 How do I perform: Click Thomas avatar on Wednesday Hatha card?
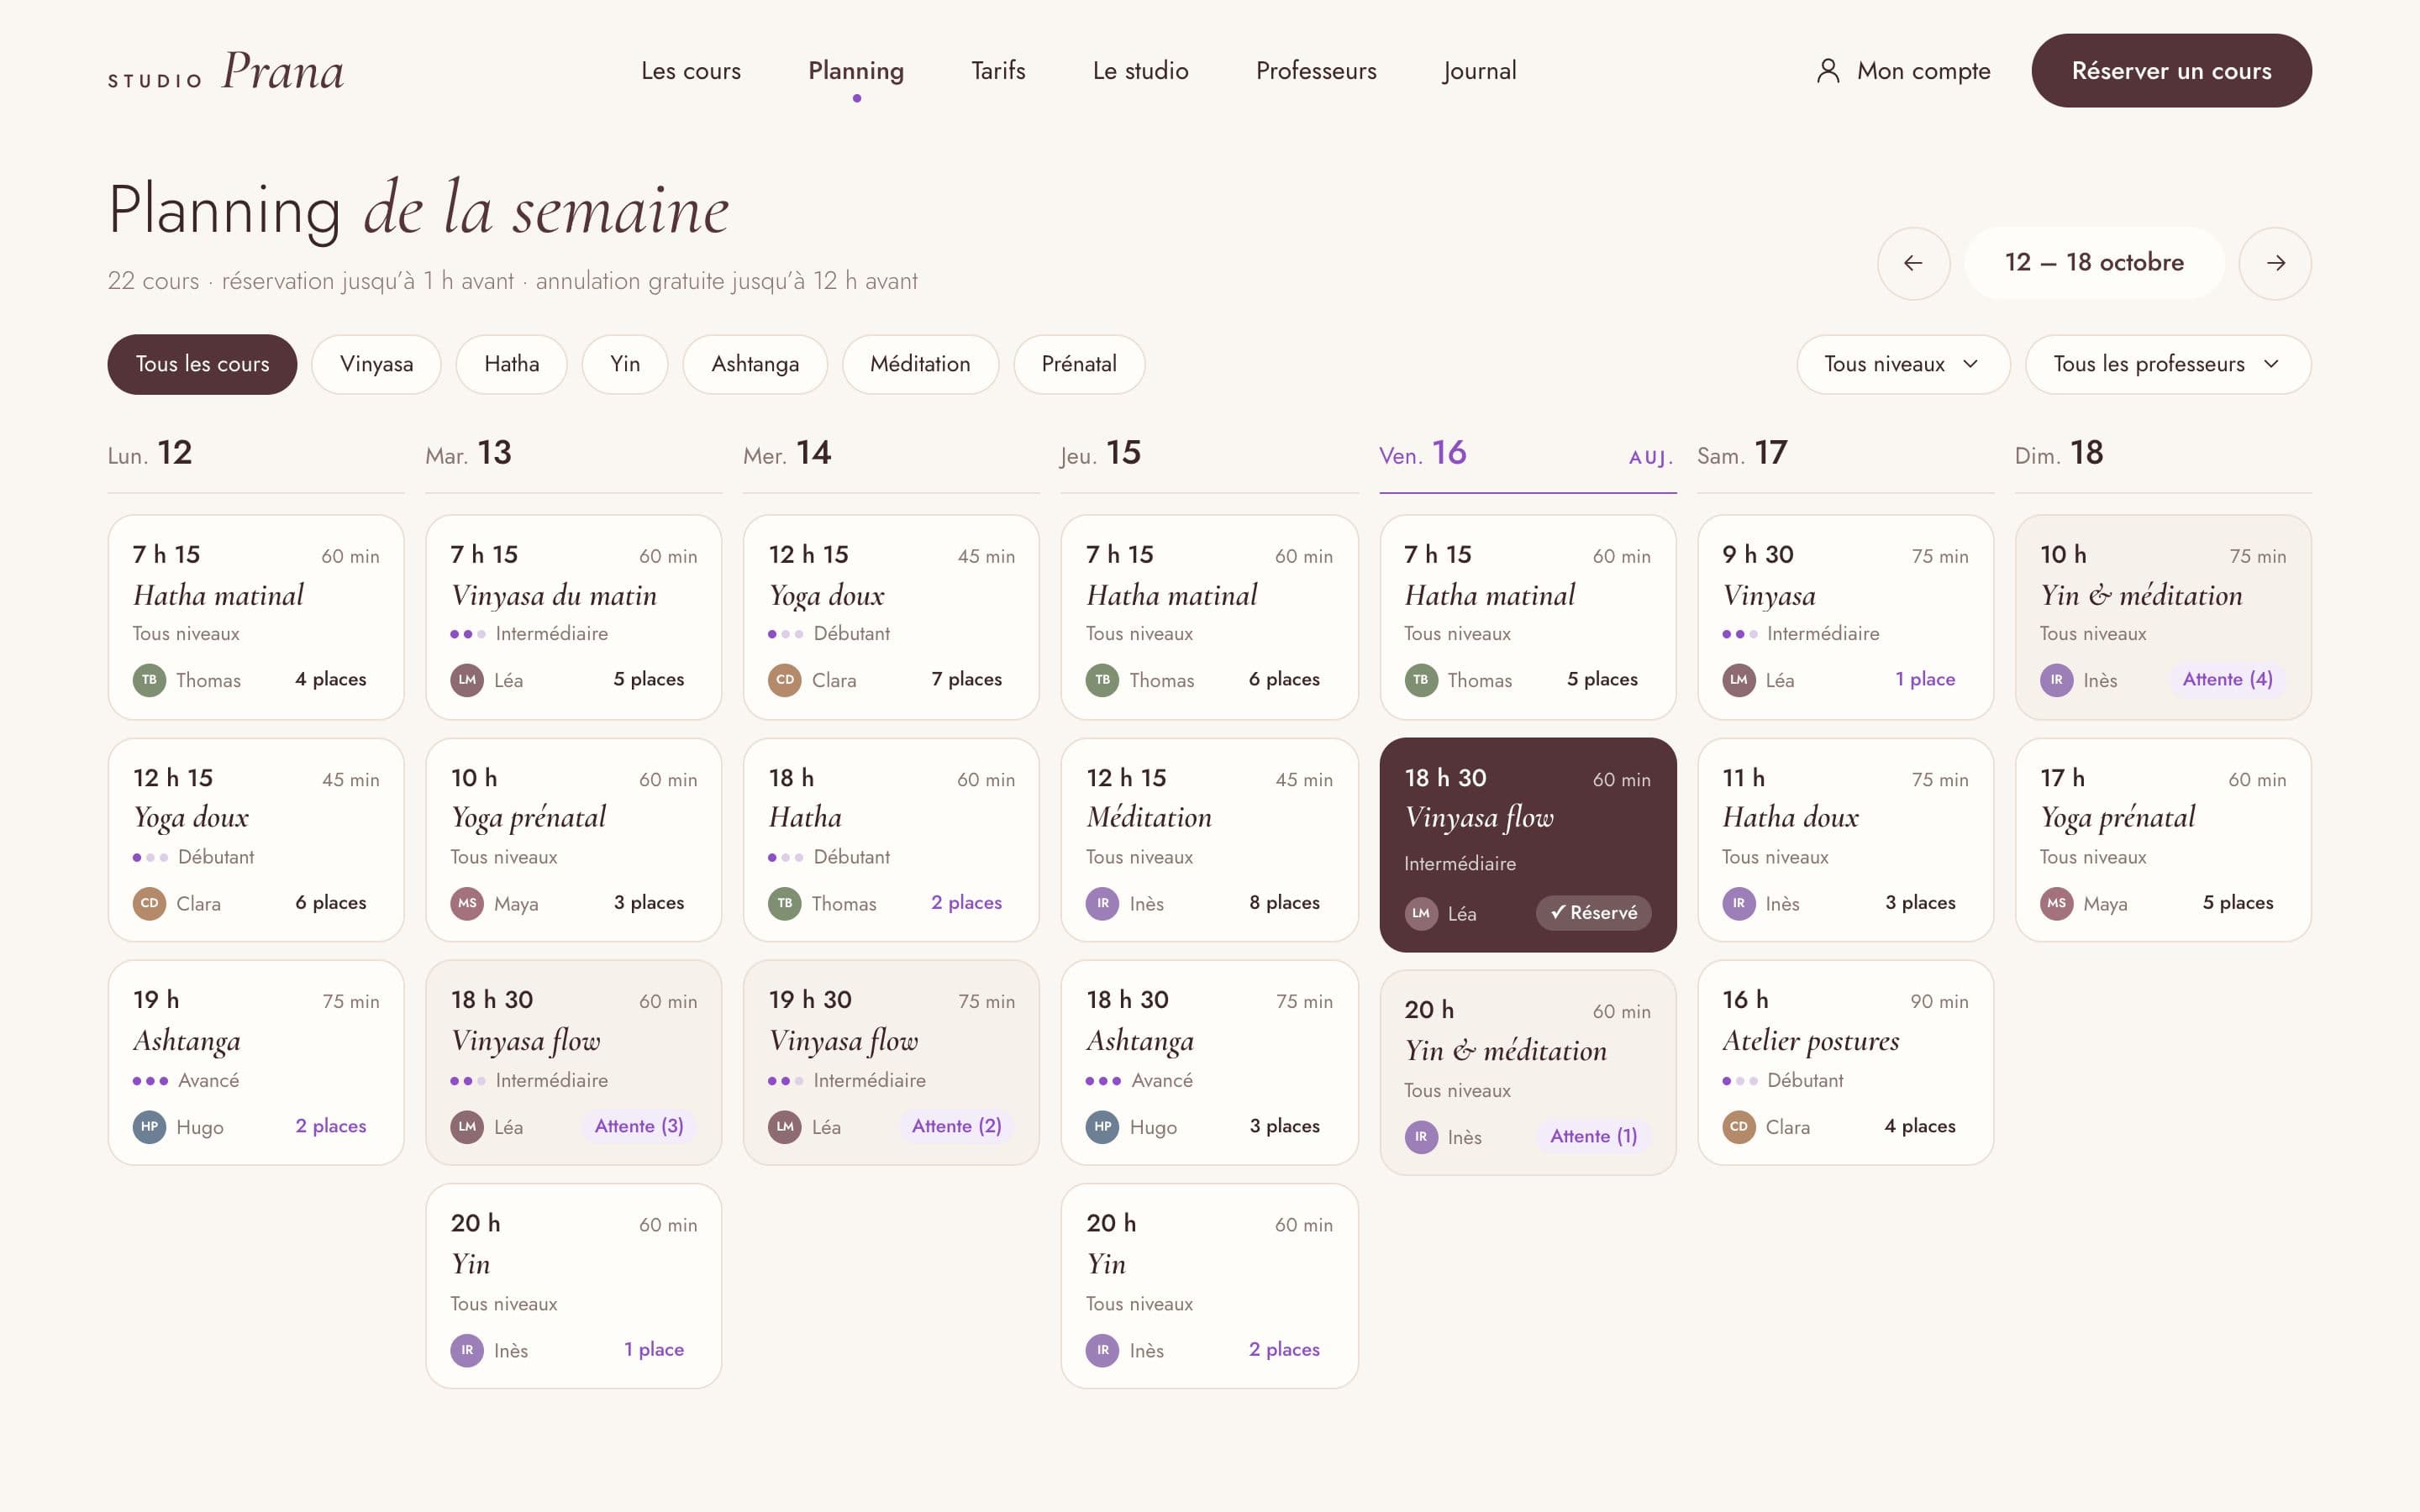784,903
